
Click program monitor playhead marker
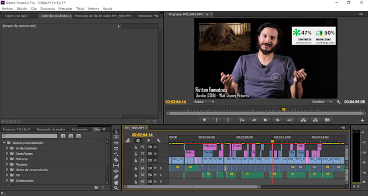click(284, 109)
